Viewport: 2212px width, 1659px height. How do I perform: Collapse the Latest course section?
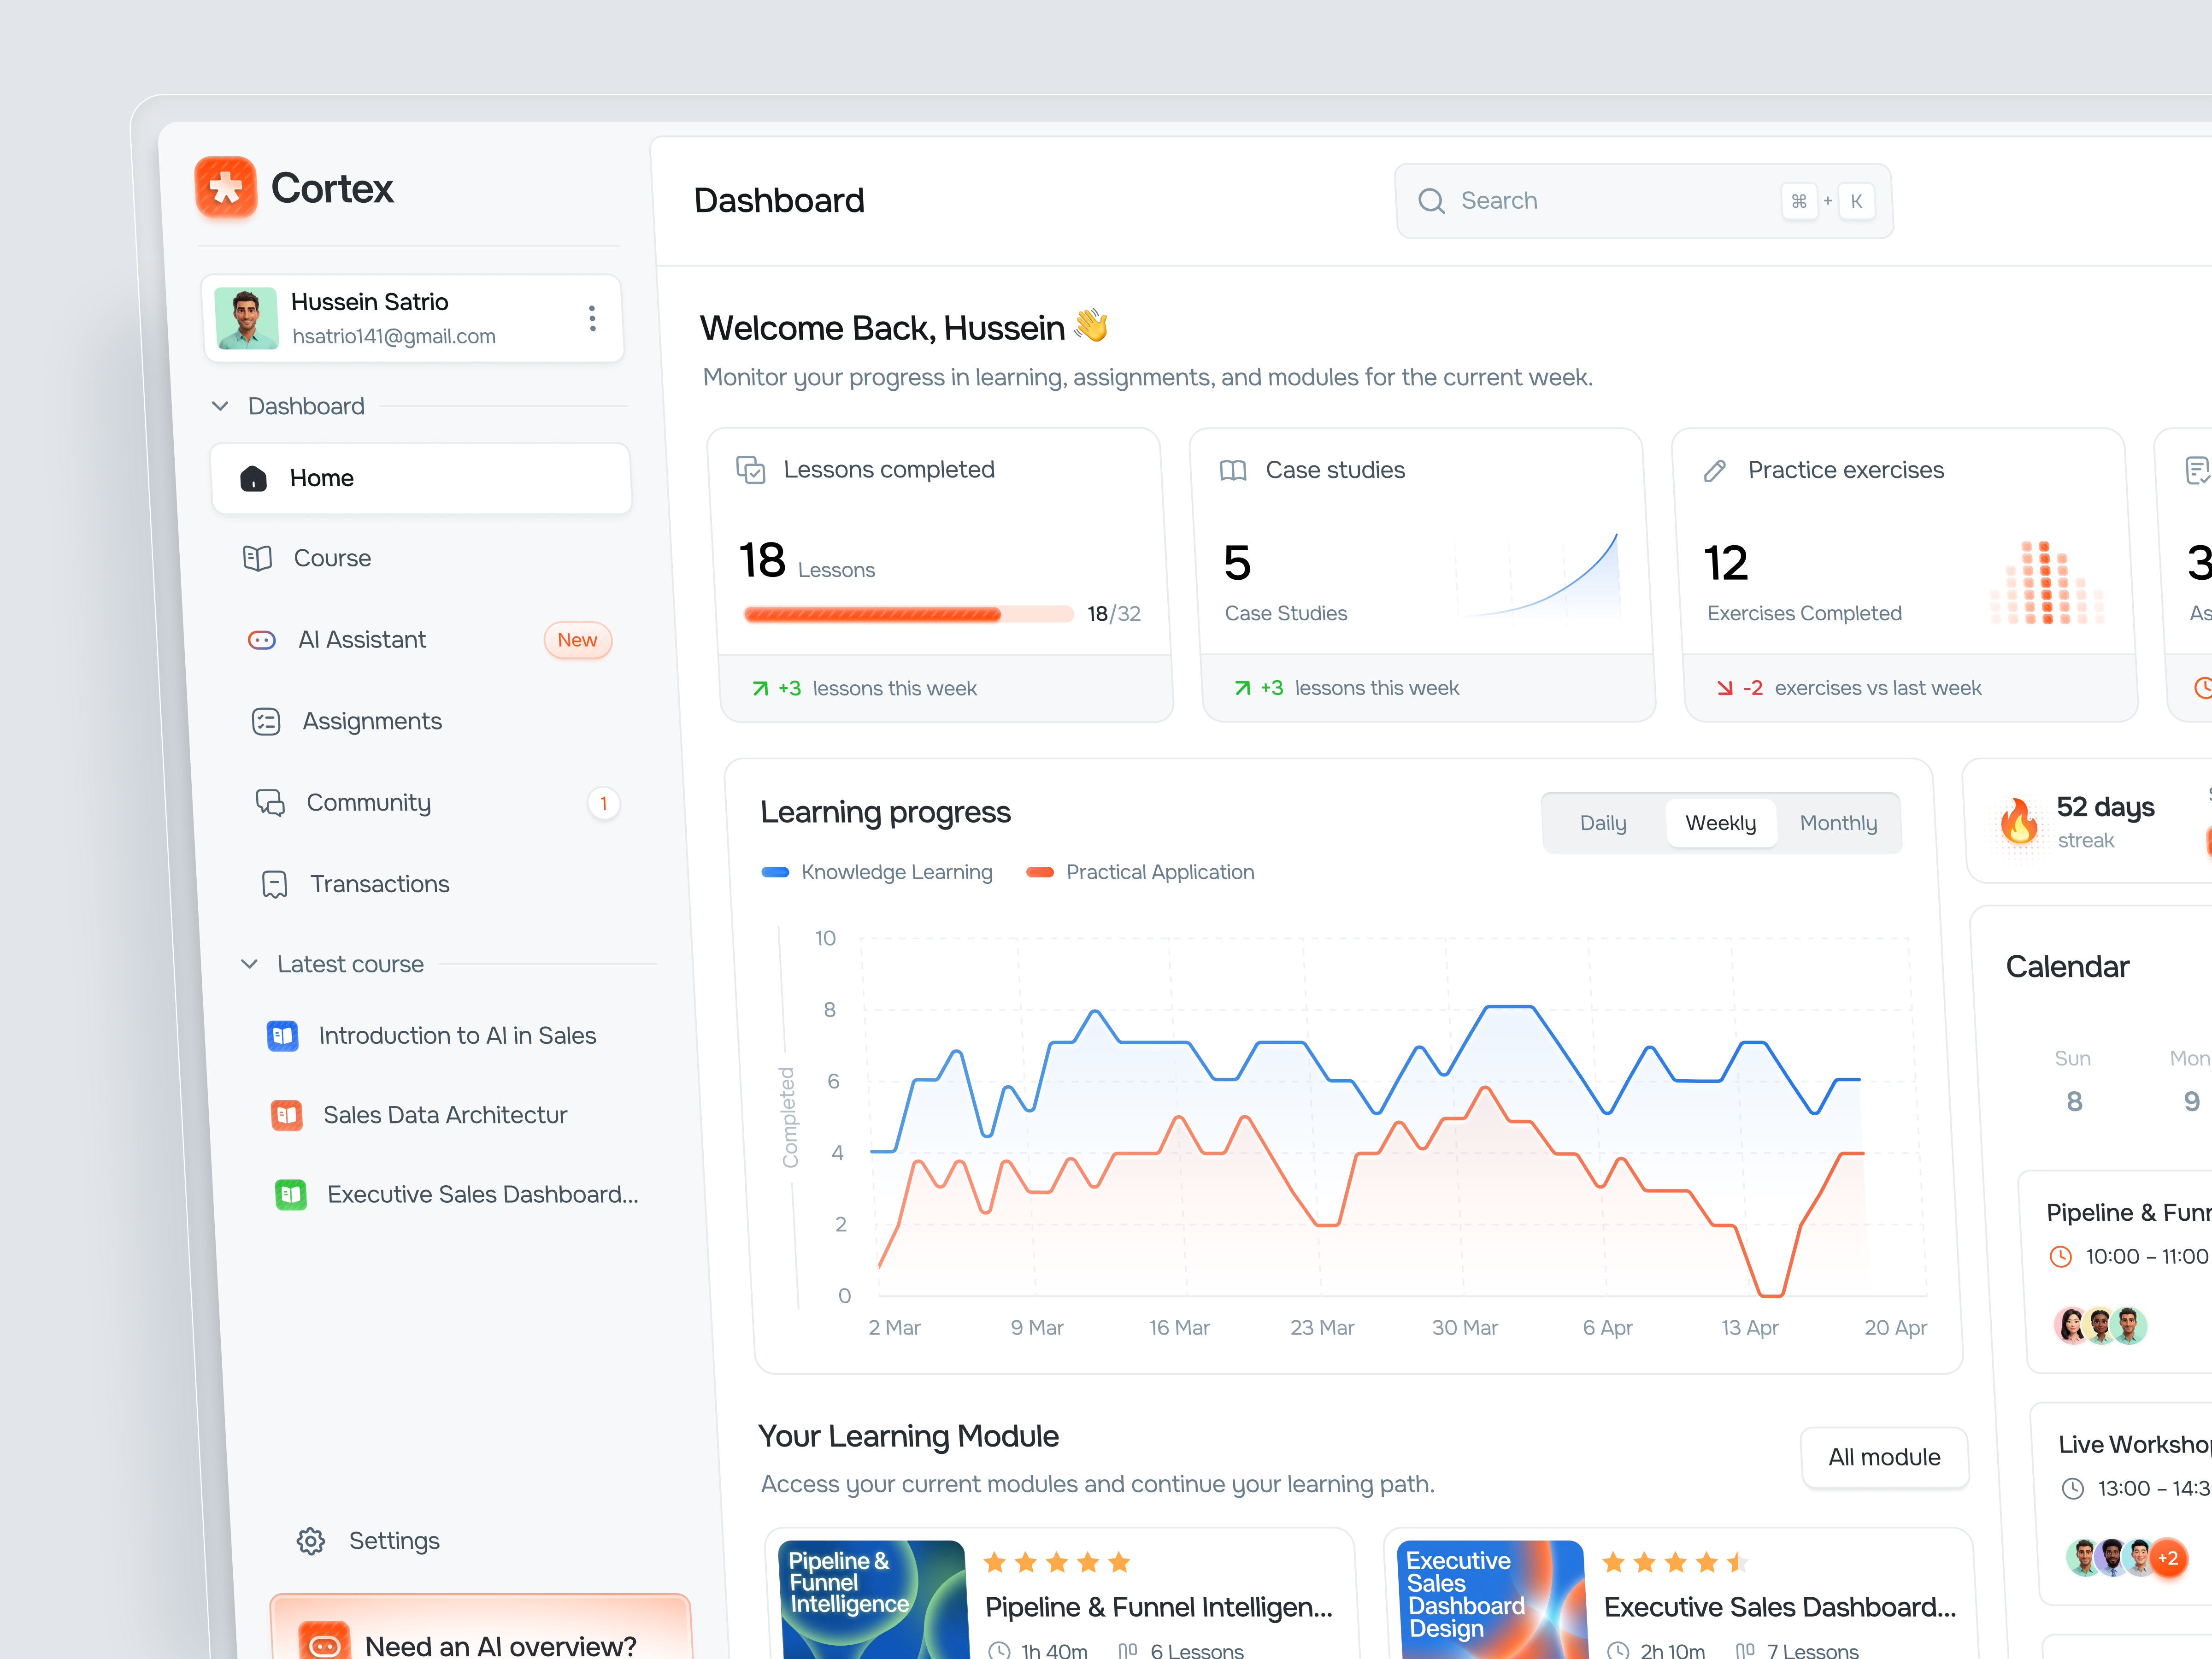point(250,964)
